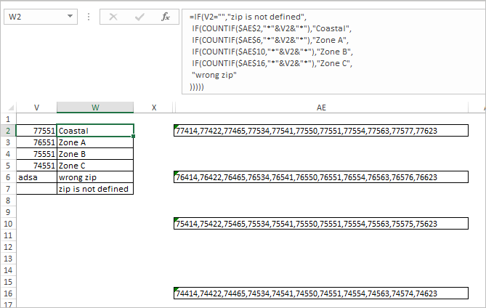Open the Insert Function fx dialog
Viewport: 486px width, 308px height.
click(x=166, y=17)
